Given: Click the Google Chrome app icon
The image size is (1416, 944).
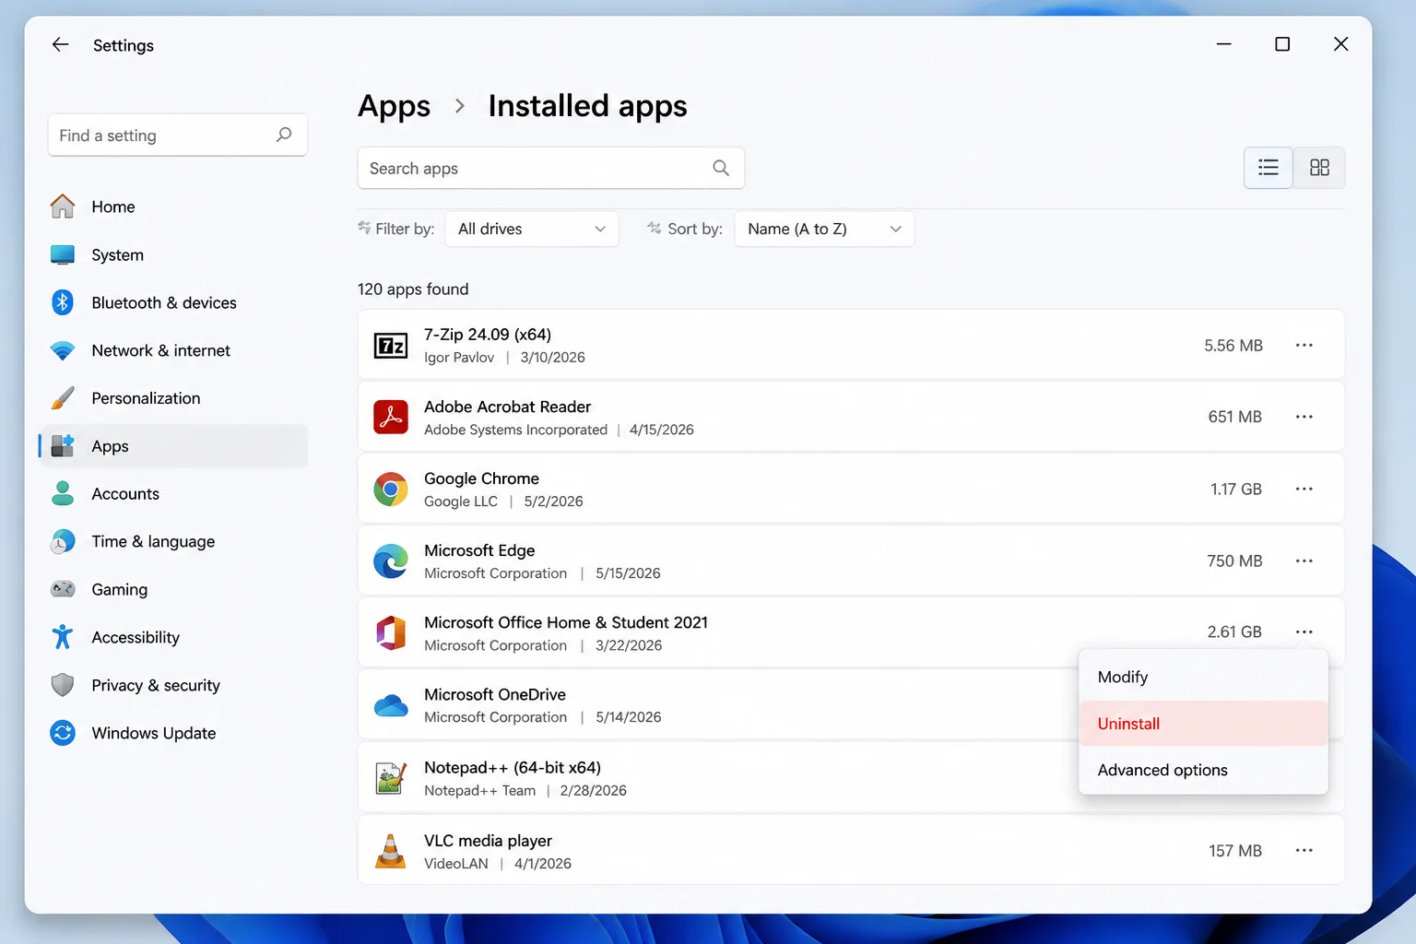Looking at the screenshot, I should pyautogui.click(x=391, y=489).
